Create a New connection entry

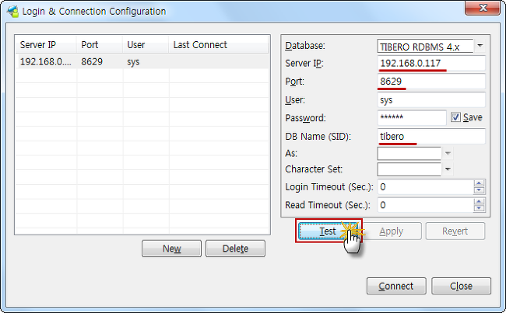(x=171, y=249)
